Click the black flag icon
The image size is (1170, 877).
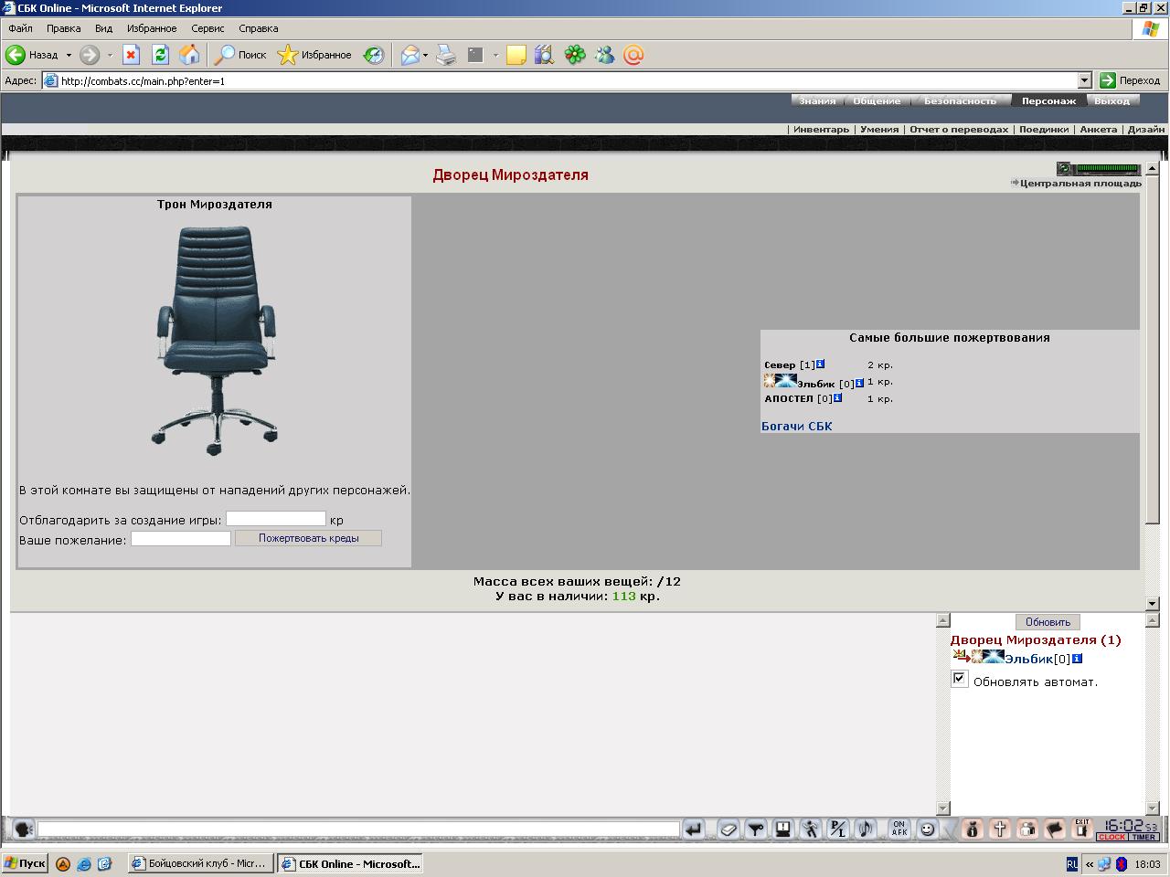click(x=1055, y=829)
